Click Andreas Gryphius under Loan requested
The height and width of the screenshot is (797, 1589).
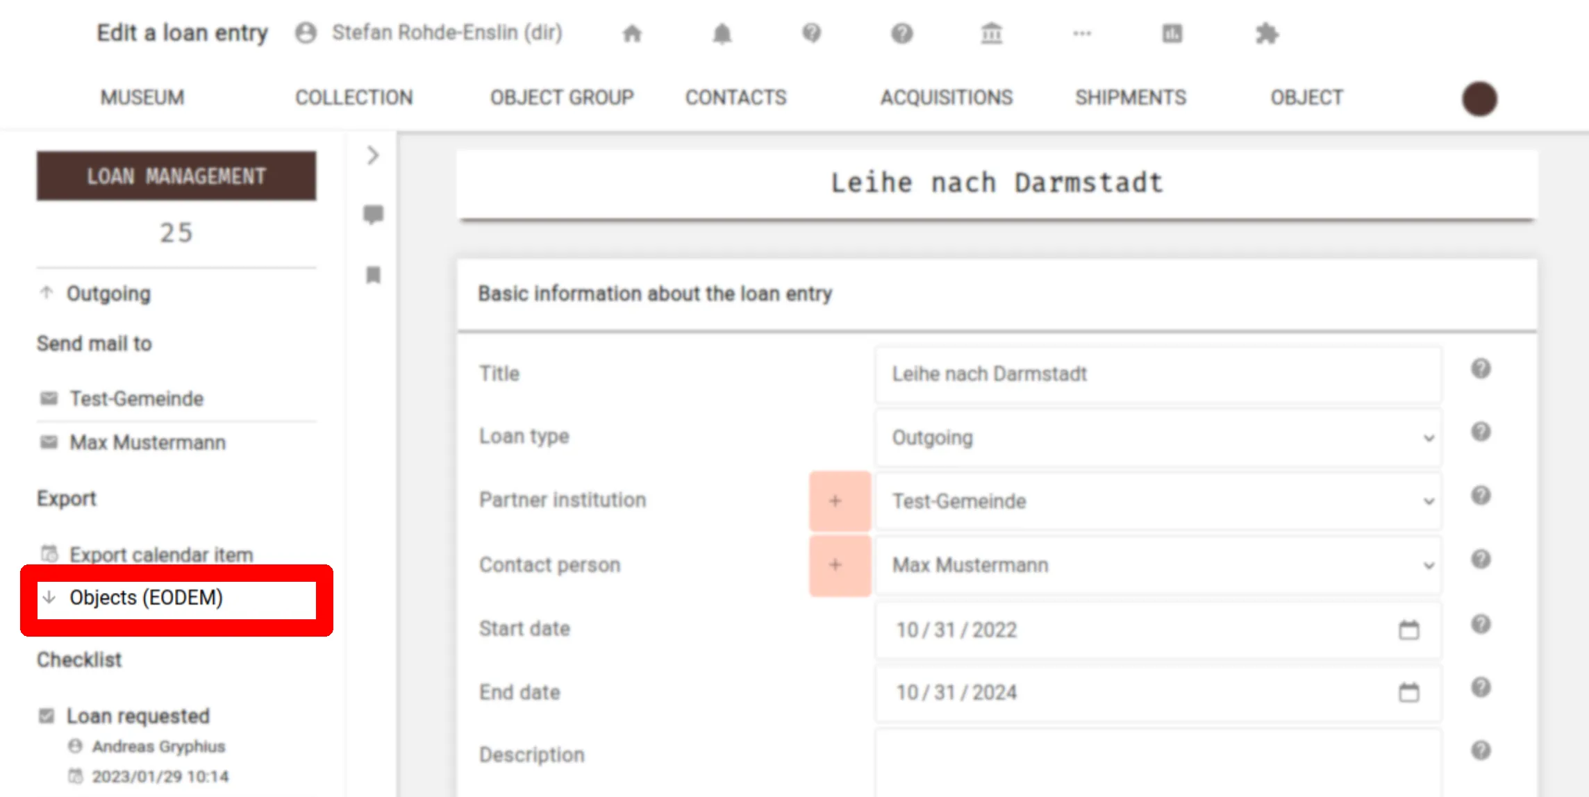click(x=158, y=746)
